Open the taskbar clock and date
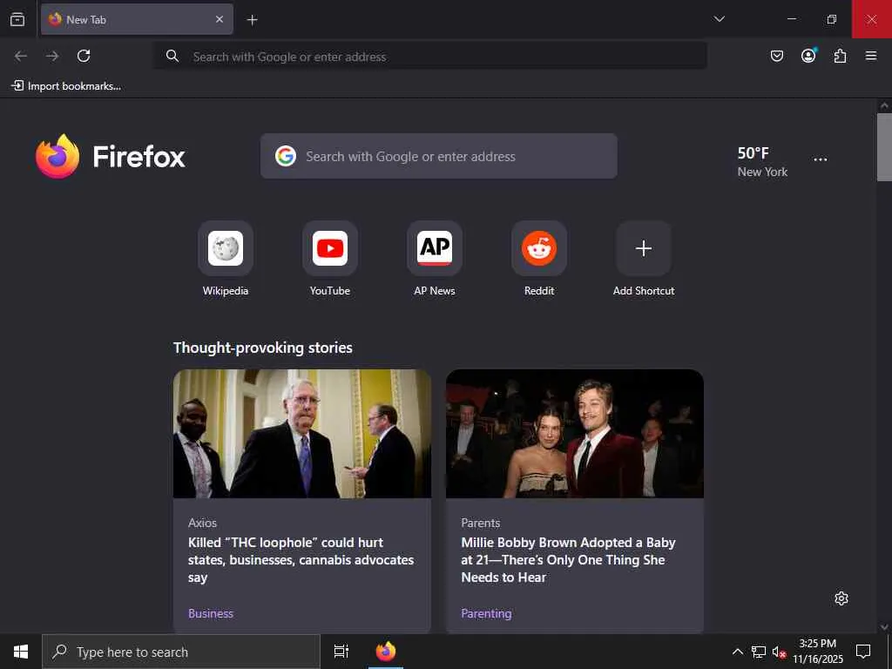Screen dimensions: 892x669 pyautogui.click(x=818, y=652)
